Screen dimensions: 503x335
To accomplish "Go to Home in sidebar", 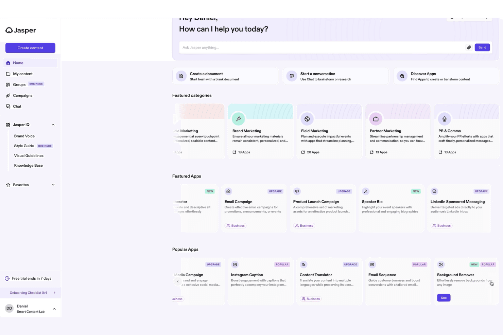I will [x=31, y=63].
